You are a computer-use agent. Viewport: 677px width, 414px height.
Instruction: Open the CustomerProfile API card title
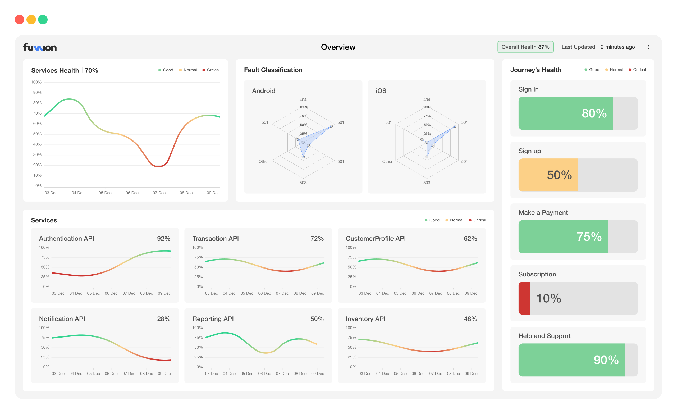[x=376, y=239]
